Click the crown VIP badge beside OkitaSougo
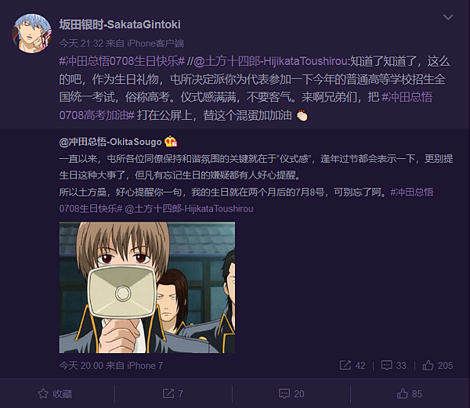470x408 pixels. click(x=171, y=142)
